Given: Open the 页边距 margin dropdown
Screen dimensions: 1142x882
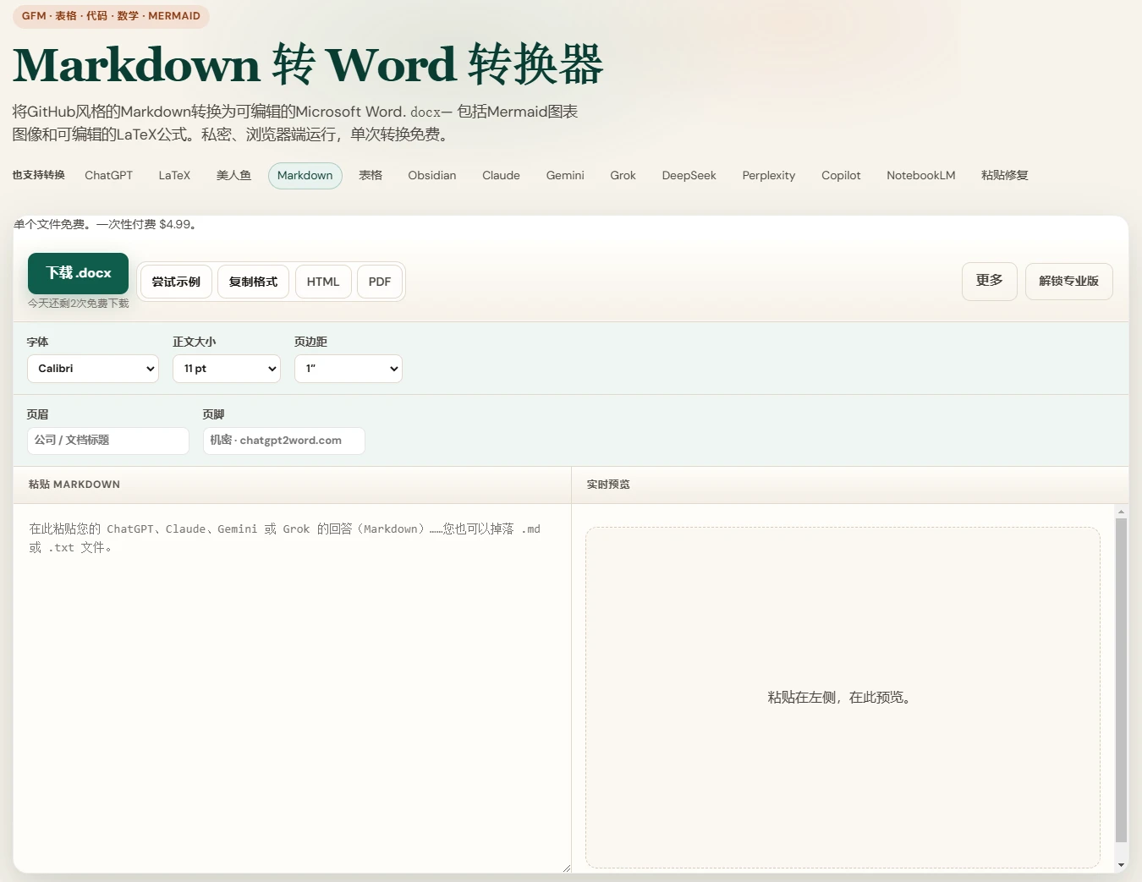Looking at the screenshot, I should pyautogui.click(x=349, y=369).
